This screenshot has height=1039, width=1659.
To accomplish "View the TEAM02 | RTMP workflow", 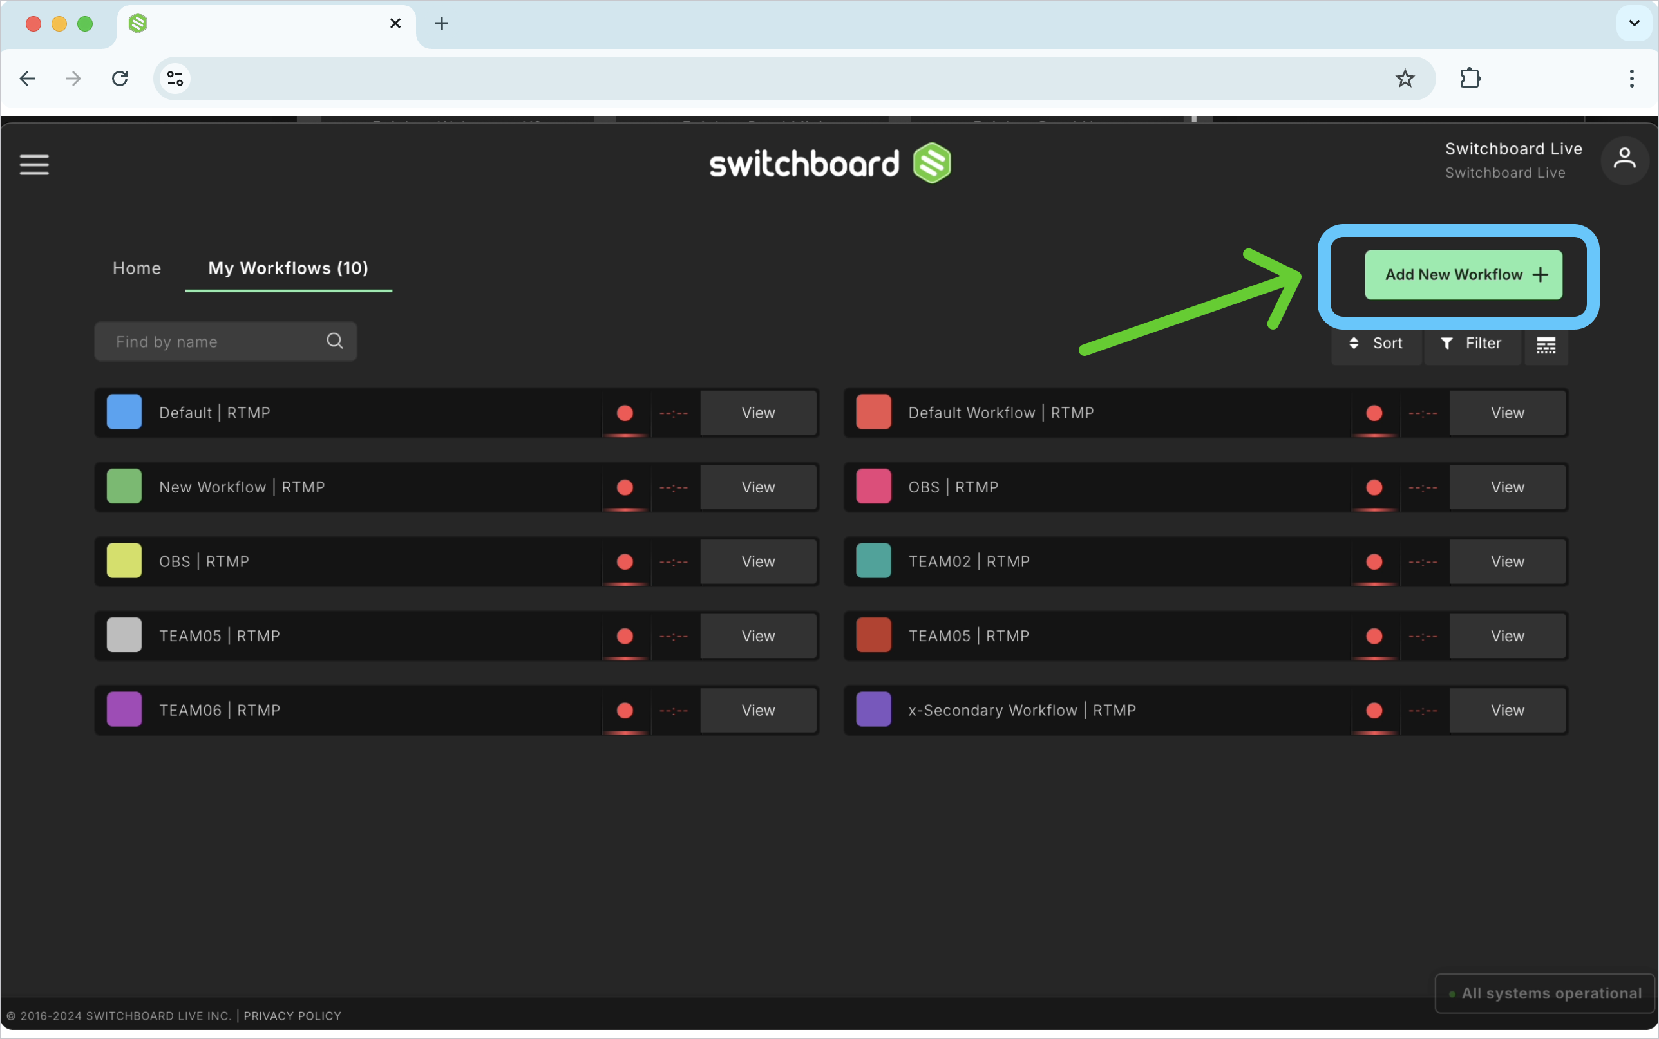I will click(x=1507, y=561).
